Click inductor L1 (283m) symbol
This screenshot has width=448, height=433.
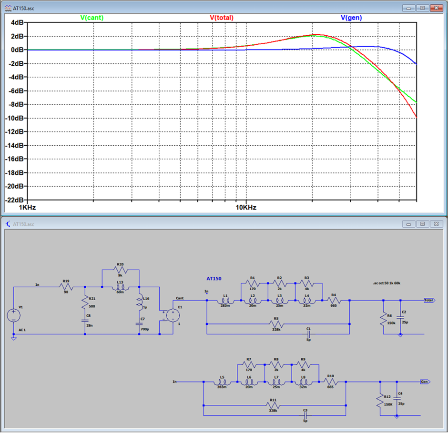click(x=225, y=301)
